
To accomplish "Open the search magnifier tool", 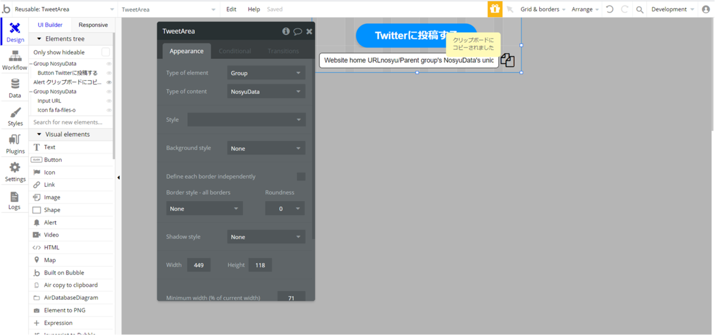I will coord(639,10).
